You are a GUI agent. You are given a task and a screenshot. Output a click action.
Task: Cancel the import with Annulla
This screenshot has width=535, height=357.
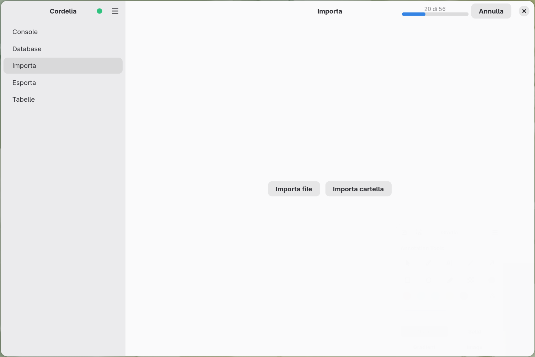pyautogui.click(x=491, y=11)
